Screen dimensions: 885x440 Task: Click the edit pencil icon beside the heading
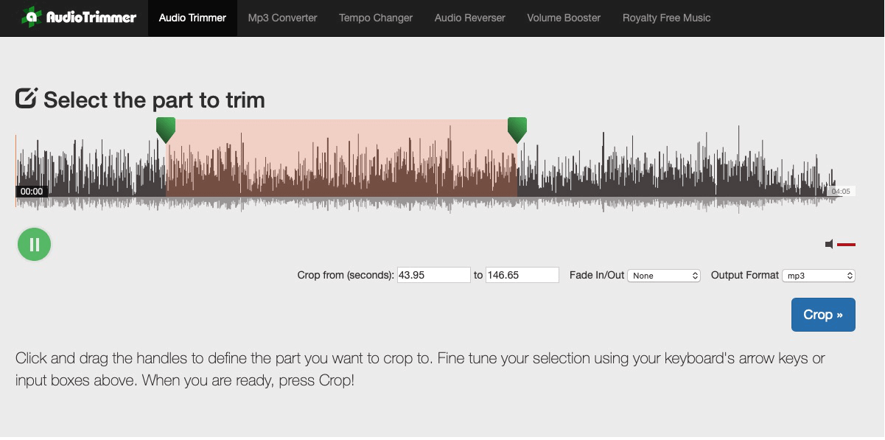[27, 99]
